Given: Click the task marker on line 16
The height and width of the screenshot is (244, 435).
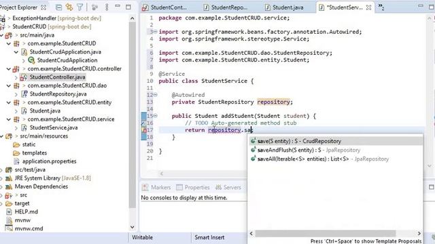Looking at the screenshot, I should [144, 123].
